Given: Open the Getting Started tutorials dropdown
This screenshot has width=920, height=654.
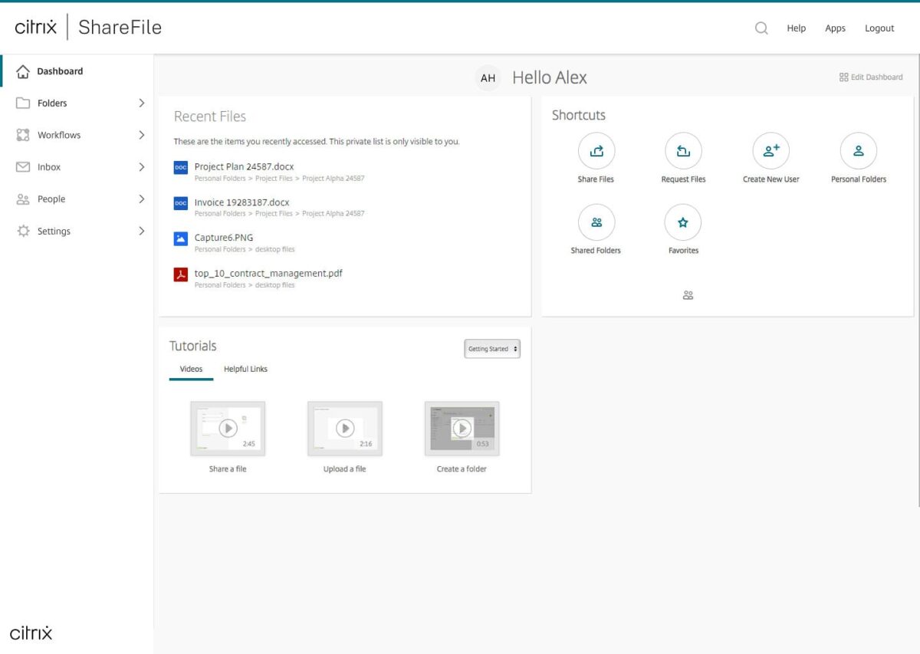Looking at the screenshot, I should [491, 349].
